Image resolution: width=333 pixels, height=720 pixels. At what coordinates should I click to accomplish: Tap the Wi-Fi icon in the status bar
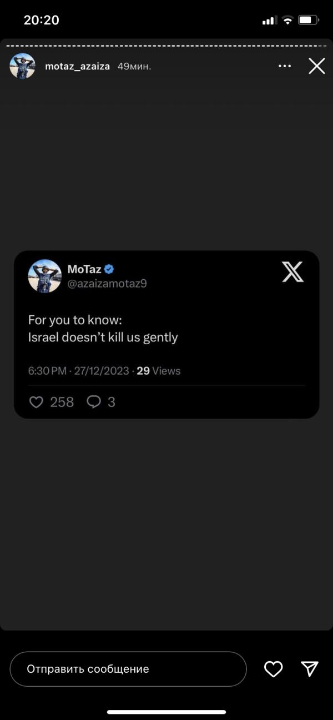coord(287,21)
